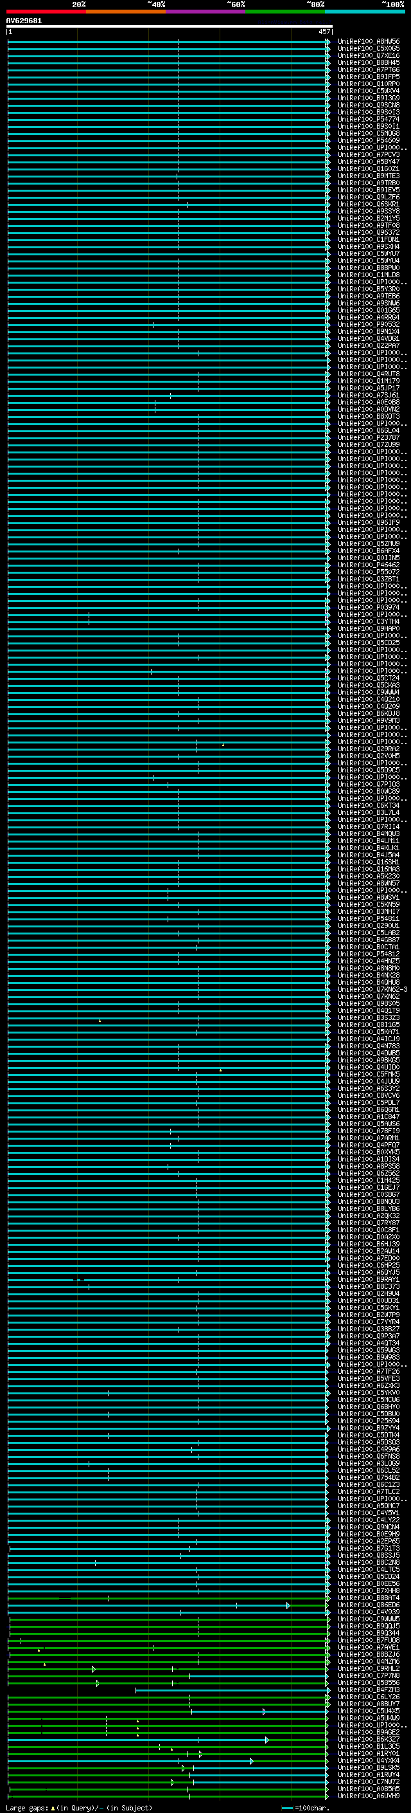Open hit UniRef100_A7PT66
This screenshot has width=411, height=1813.
pyautogui.click(x=369, y=69)
